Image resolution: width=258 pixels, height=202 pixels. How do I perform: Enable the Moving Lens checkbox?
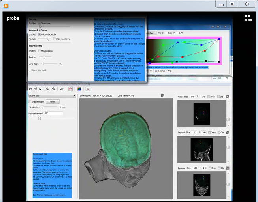[40, 51]
